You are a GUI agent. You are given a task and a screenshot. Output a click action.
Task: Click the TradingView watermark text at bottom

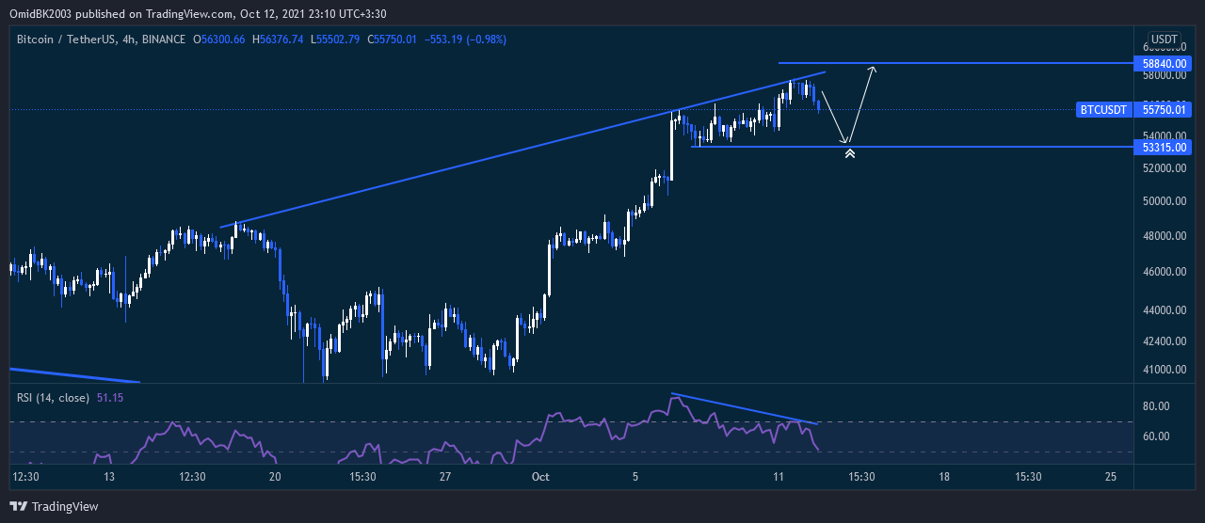click(65, 506)
